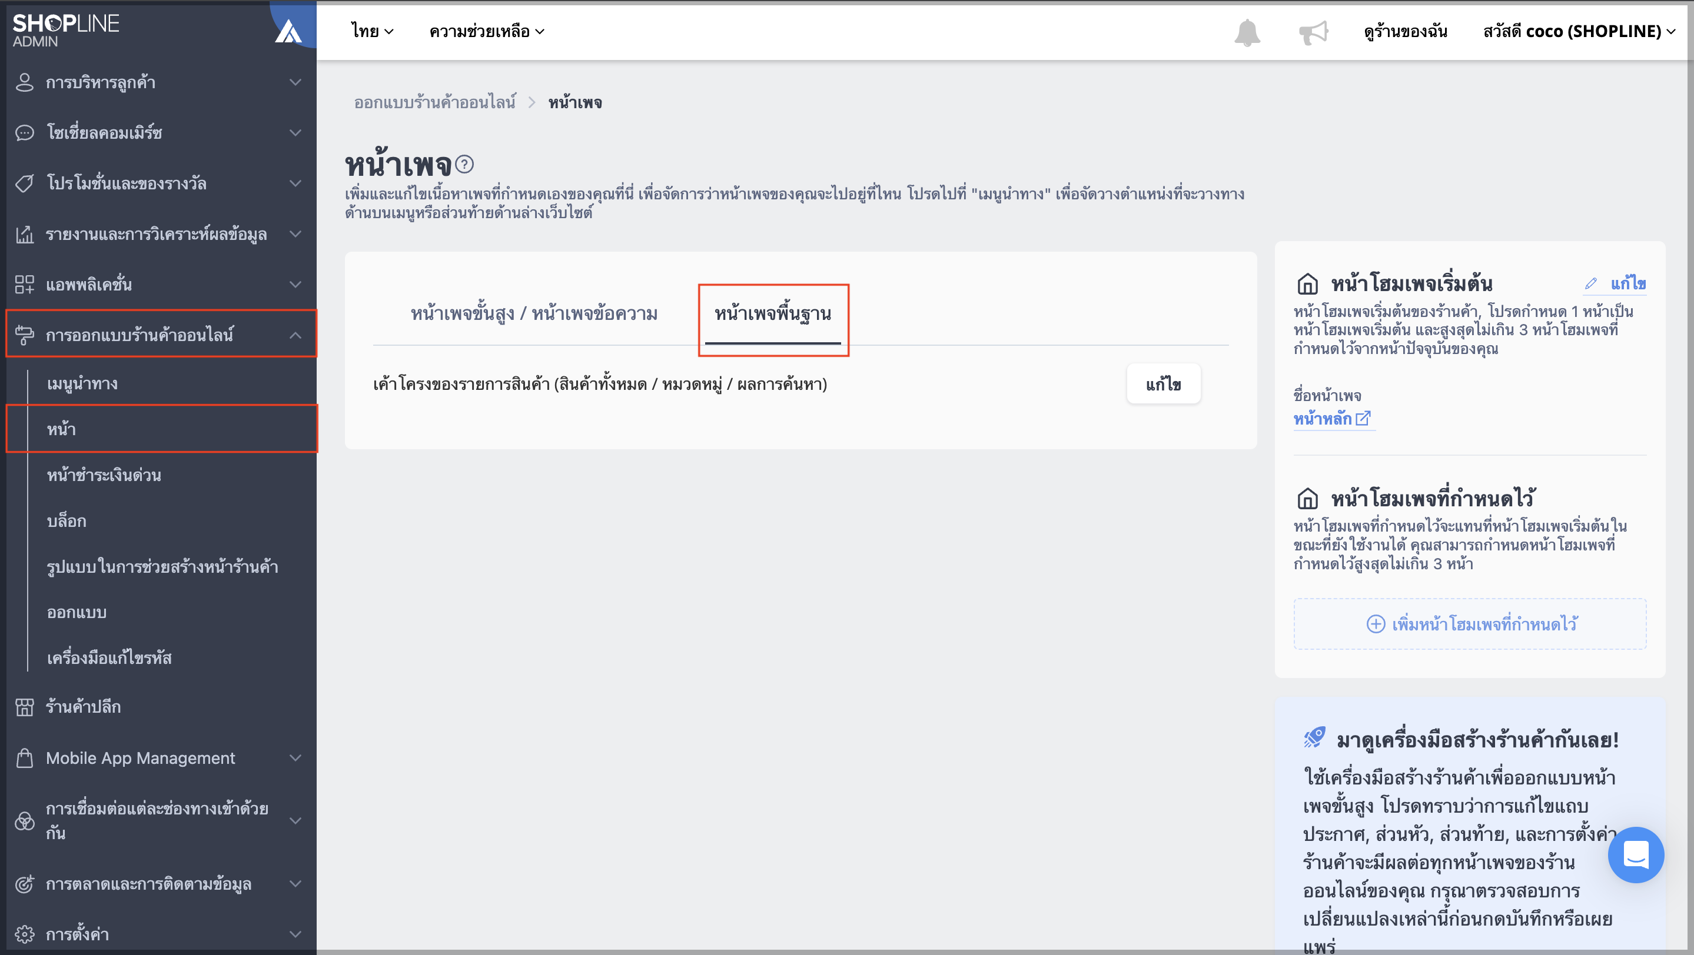Click the triangular app logo icon beside SHOPLINE
This screenshot has width=1694, height=955.
288,31
